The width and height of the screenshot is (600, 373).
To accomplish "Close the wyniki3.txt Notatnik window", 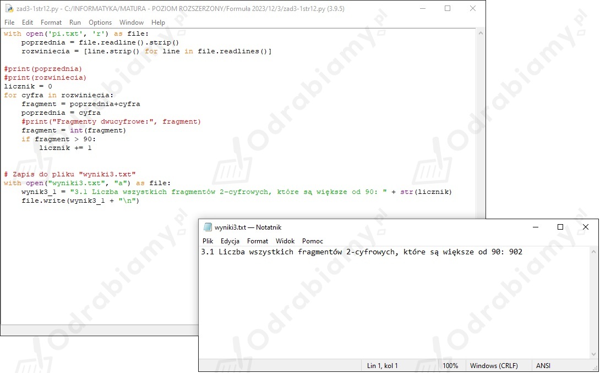I will pos(585,227).
